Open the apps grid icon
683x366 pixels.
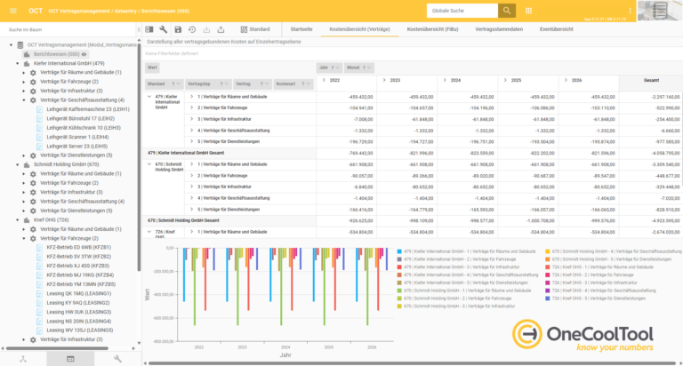(528, 11)
